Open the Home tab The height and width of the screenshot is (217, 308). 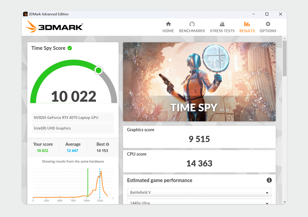(168, 27)
